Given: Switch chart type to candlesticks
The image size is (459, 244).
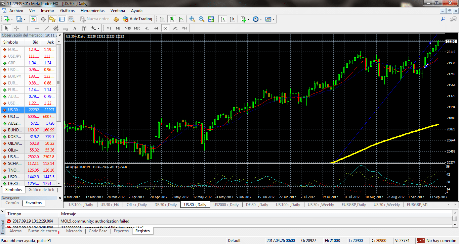Looking at the screenshot, I should [172, 19].
